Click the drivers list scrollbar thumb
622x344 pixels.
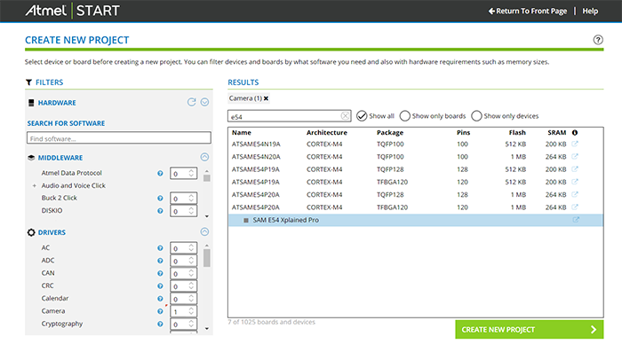click(207, 258)
